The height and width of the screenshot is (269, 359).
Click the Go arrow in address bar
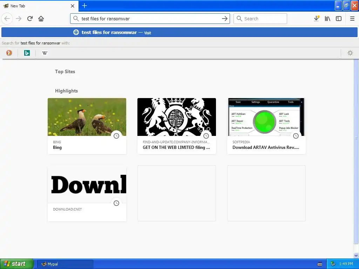225,19
